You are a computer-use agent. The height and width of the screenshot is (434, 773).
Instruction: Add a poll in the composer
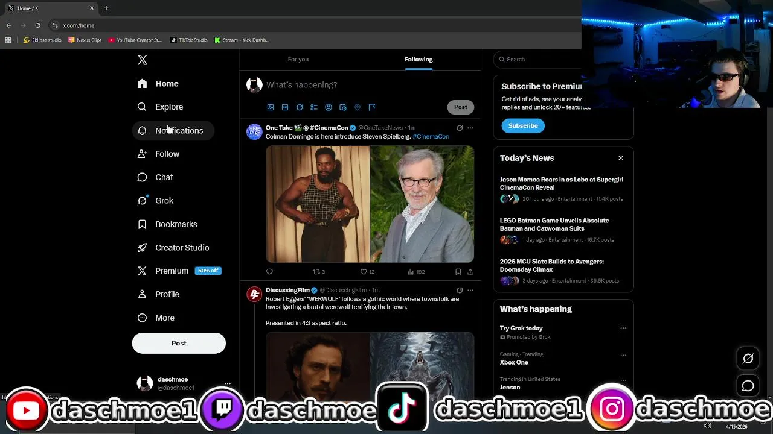314,107
